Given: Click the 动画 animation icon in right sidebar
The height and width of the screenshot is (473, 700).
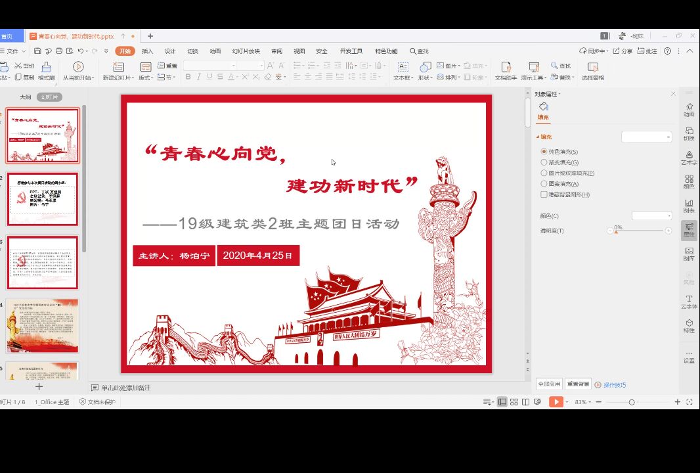Looking at the screenshot, I should coord(689,107).
